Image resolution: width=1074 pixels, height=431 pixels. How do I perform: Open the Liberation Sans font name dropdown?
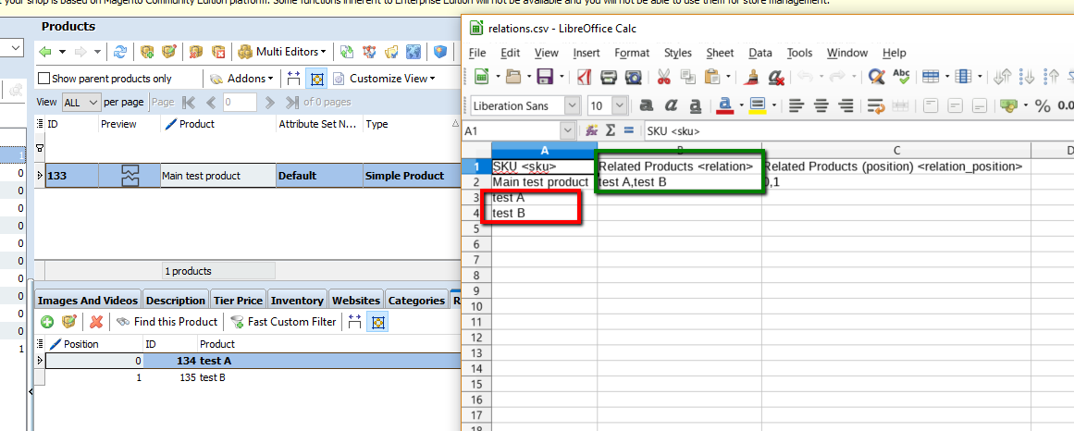(x=573, y=105)
